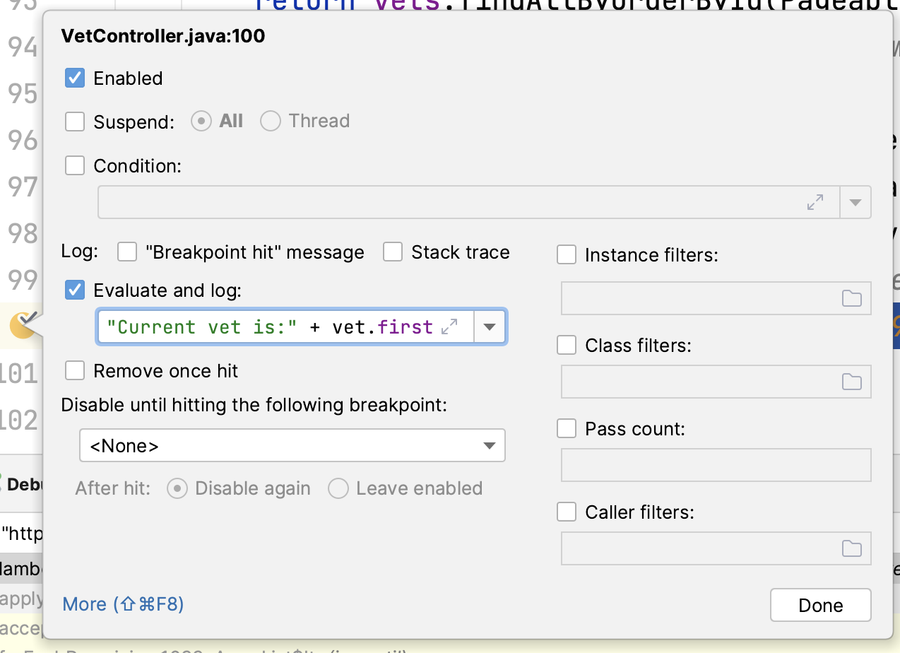Viewport: 900px width, 653px height.
Task: Click into the Pass count input field
Action: pyautogui.click(x=716, y=465)
